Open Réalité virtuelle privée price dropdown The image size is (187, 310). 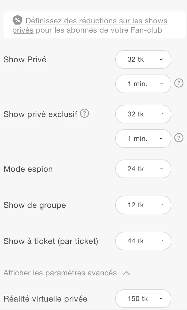143,299
